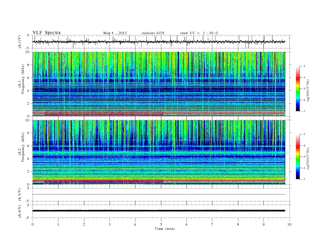
Task: Click the time axis tick label "3"
Action: 109,224
